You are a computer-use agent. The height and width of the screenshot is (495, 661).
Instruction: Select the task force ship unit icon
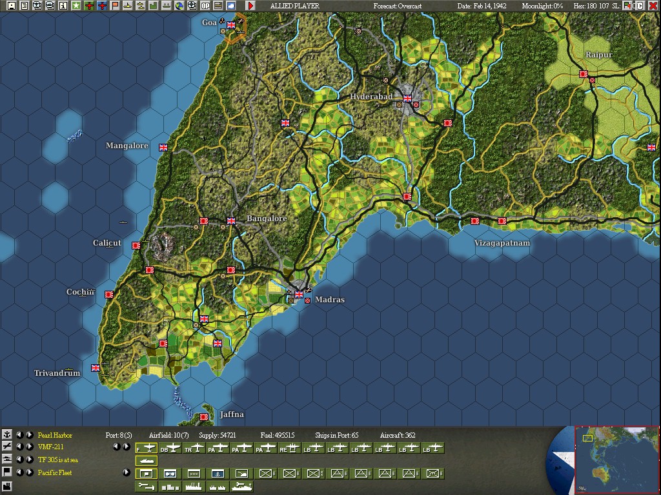coord(147,460)
